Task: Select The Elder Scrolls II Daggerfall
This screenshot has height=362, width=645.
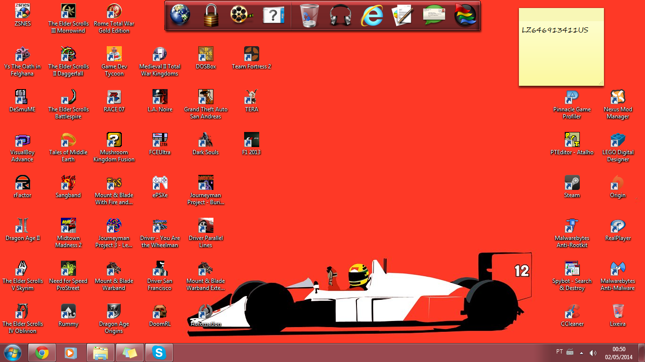Action: tap(68, 54)
